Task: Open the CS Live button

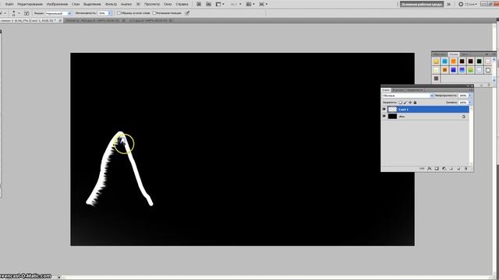Action: (x=468, y=5)
